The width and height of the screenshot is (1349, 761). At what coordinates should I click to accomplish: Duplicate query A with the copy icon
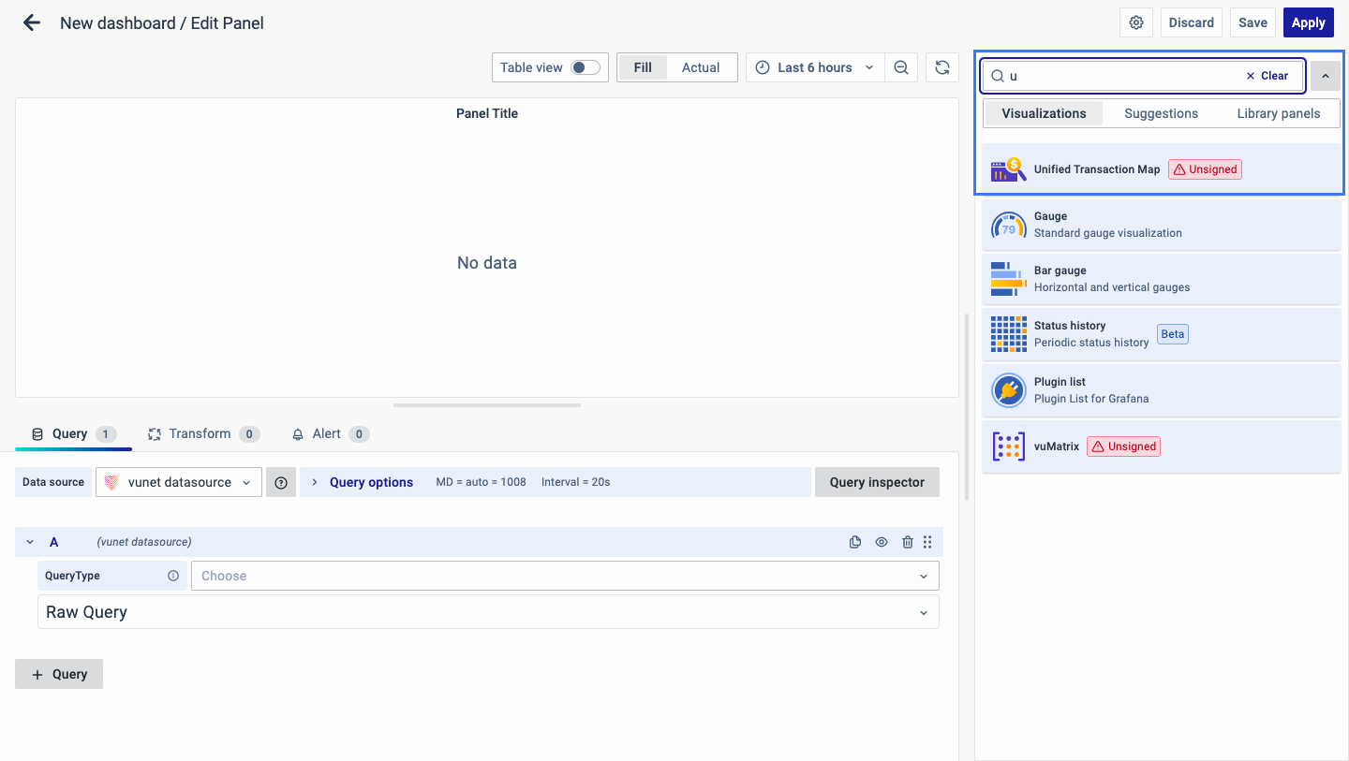tap(855, 542)
